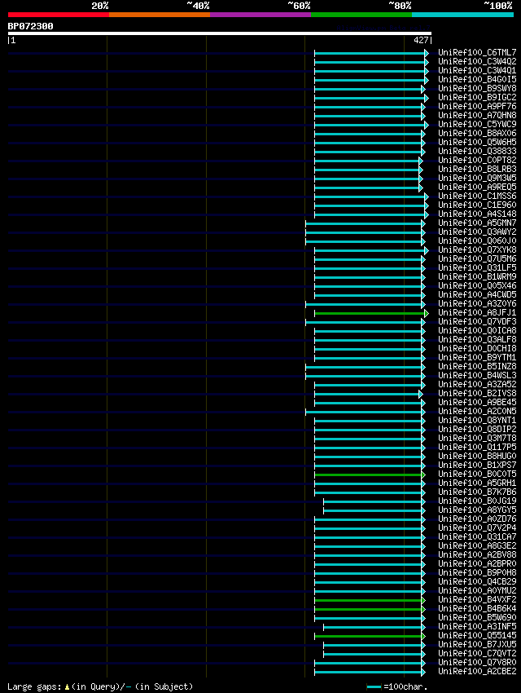Screen dimensions: 521x693
Task: Select the UniRef100_Q4CB29 label
Action: click(x=477, y=581)
